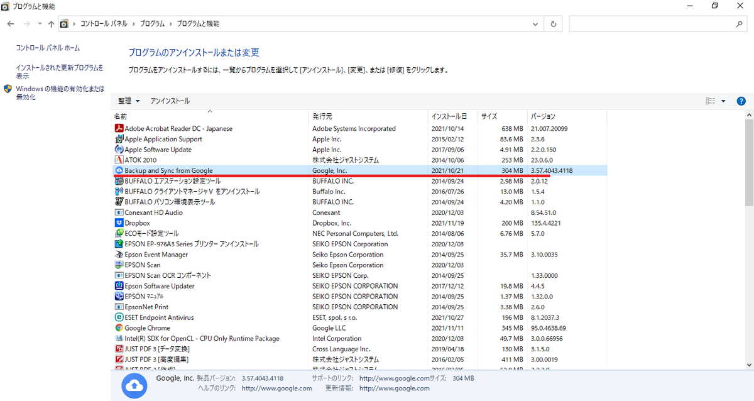Click the Conexant publisher cell
The image size is (754, 401).
326,212
